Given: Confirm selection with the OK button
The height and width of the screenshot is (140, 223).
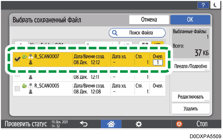Looking at the screenshot, I should [190, 20].
